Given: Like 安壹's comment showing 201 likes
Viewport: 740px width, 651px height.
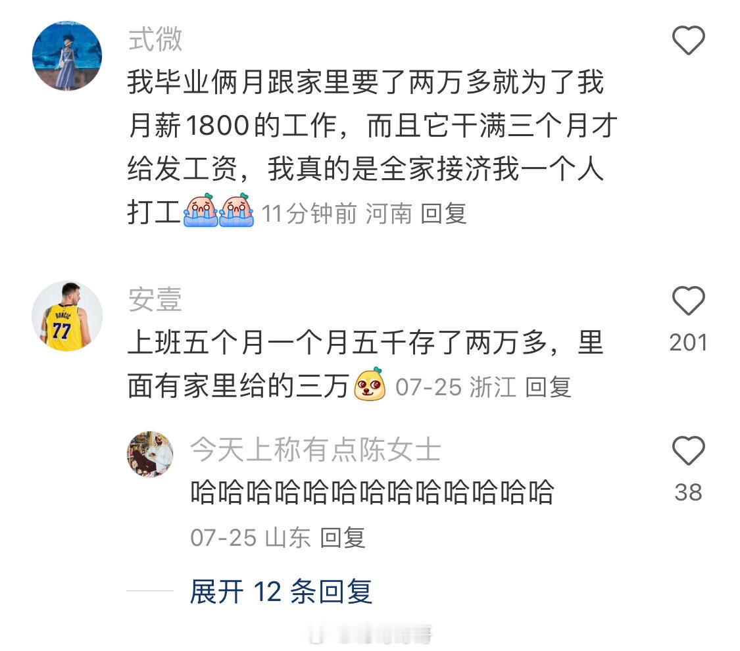Looking at the screenshot, I should point(688,301).
